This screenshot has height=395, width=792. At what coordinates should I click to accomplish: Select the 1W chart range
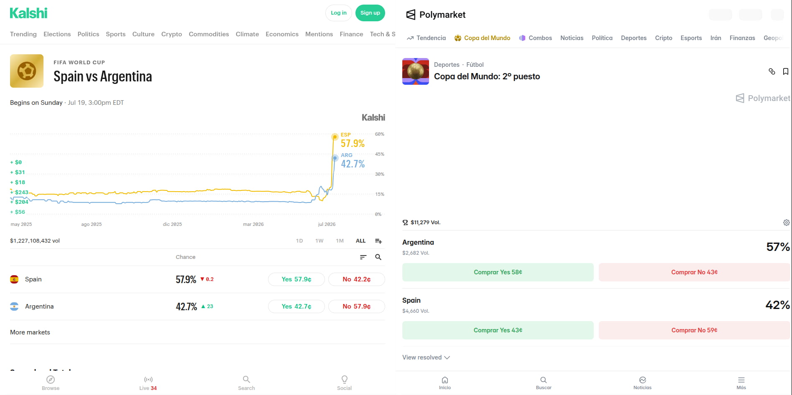point(319,241)
